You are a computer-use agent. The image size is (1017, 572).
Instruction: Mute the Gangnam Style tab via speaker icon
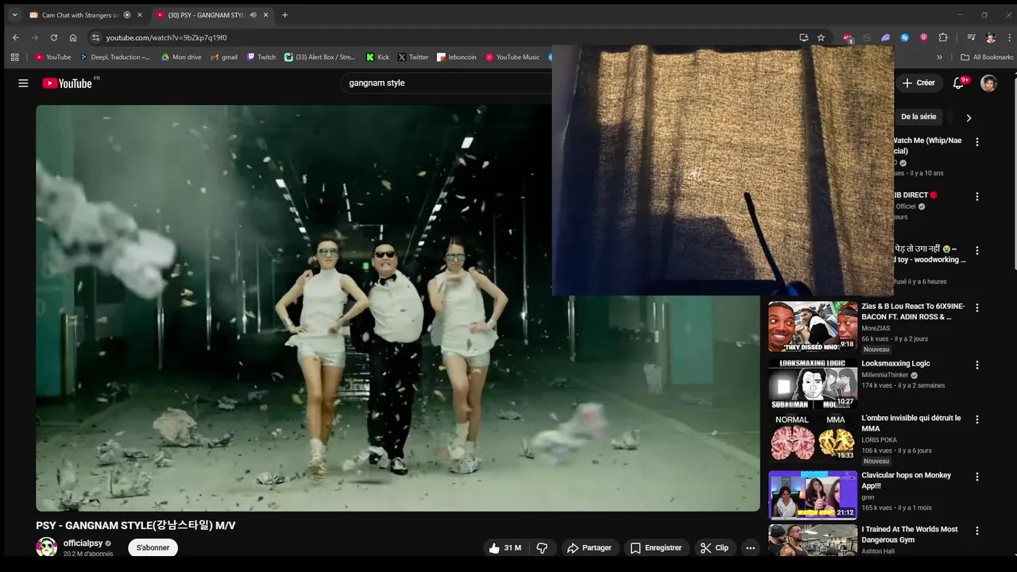[253, 15]
